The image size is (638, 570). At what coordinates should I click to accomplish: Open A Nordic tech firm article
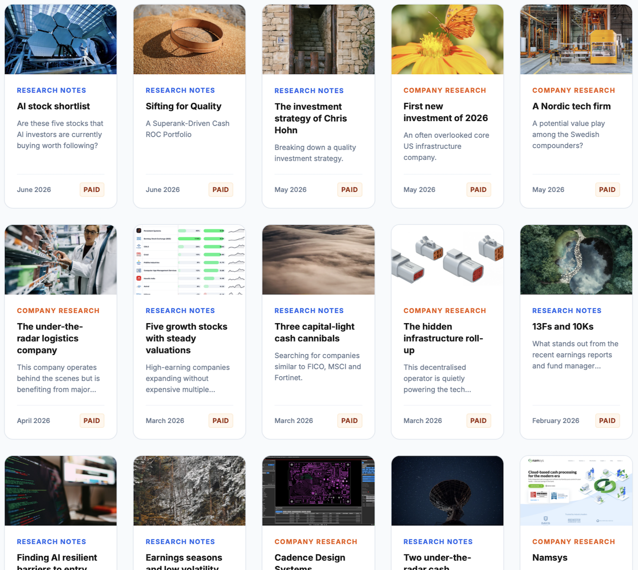(571, 106)
